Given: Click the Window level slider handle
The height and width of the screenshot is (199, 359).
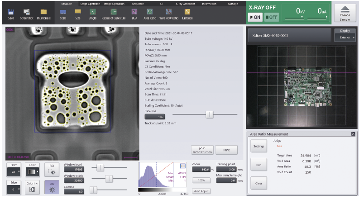Looking at the screenshot, I should 100,168.
